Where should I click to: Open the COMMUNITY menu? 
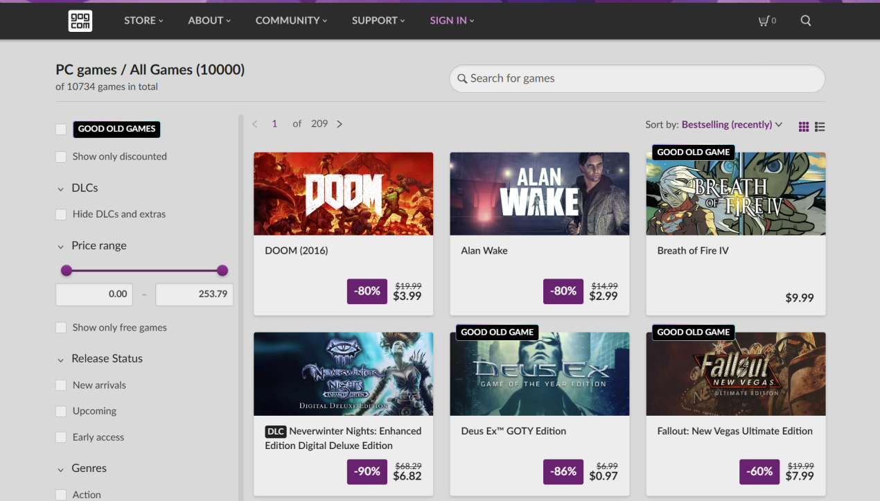click(291, 21)
